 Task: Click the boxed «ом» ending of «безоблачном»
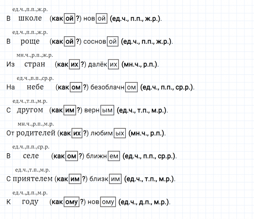click(132, 87)
